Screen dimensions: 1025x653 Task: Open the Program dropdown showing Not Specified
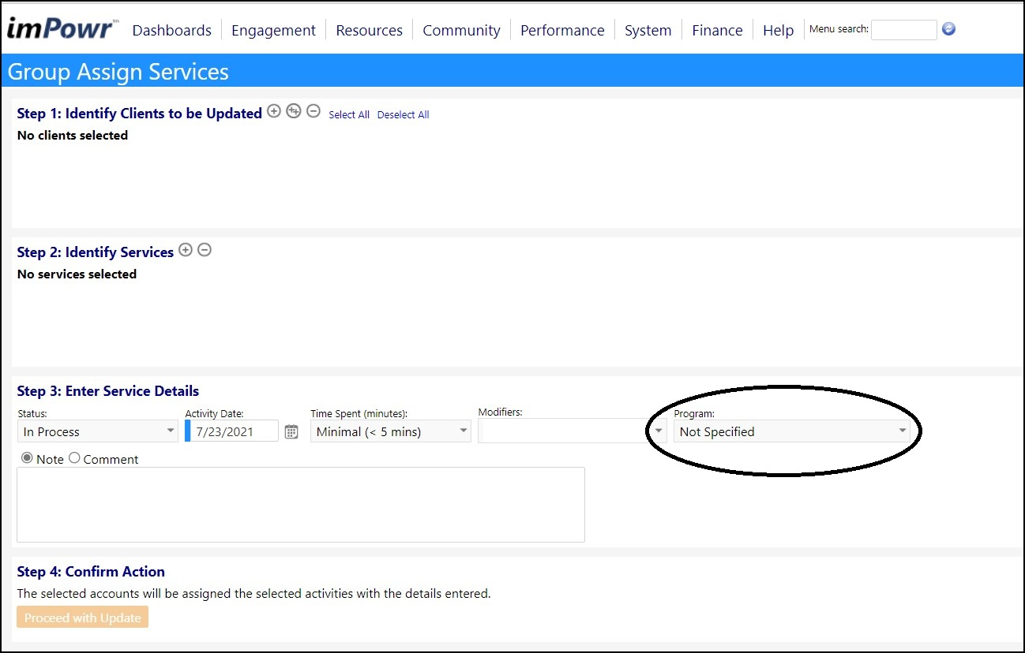(x=792, y=431)
